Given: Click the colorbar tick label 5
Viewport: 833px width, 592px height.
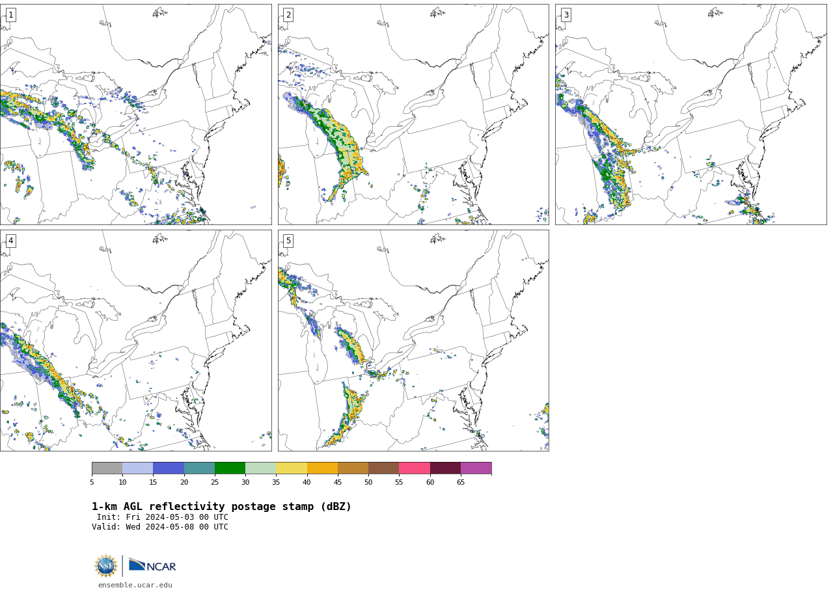Looking at the screenshot, I should [x=92, y=482].
